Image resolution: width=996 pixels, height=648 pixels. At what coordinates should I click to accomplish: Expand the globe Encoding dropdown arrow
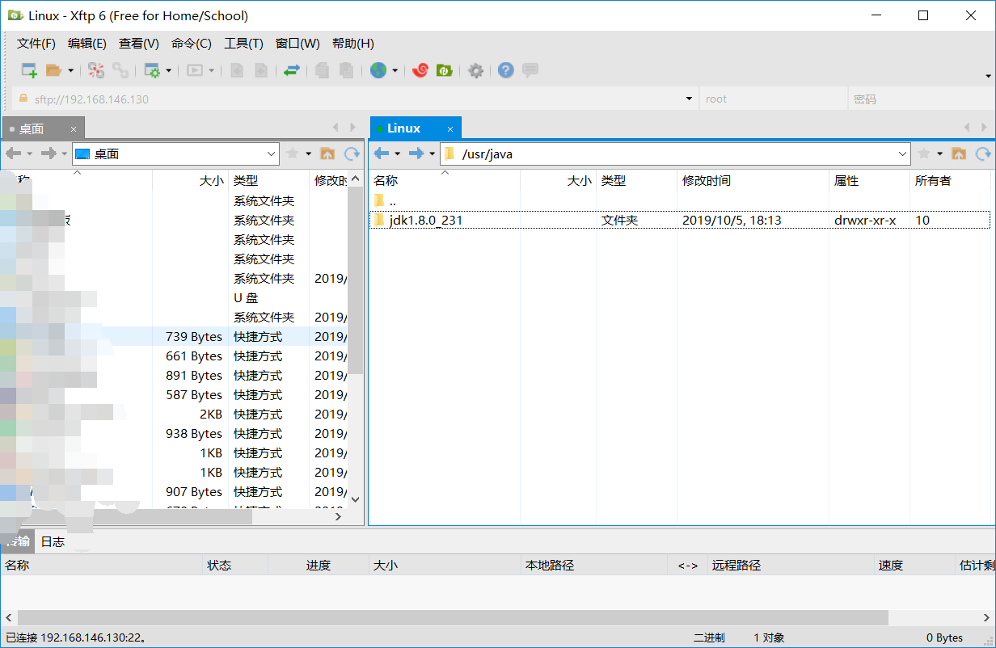click(395, 70)
